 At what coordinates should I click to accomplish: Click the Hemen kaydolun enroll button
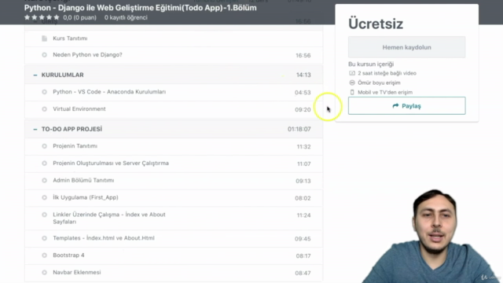[407, 47]
